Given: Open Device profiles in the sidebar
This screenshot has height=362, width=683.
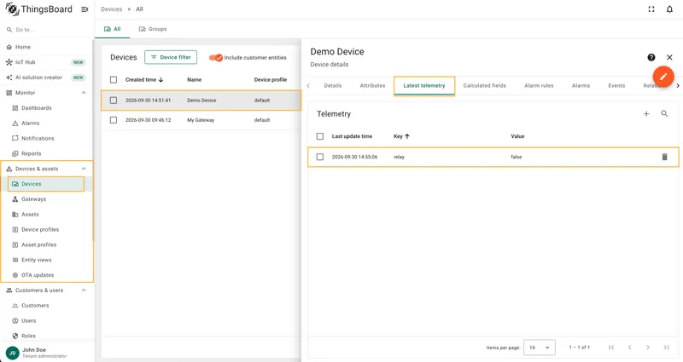Looking at the screenshot, I should tap(47, 229).
